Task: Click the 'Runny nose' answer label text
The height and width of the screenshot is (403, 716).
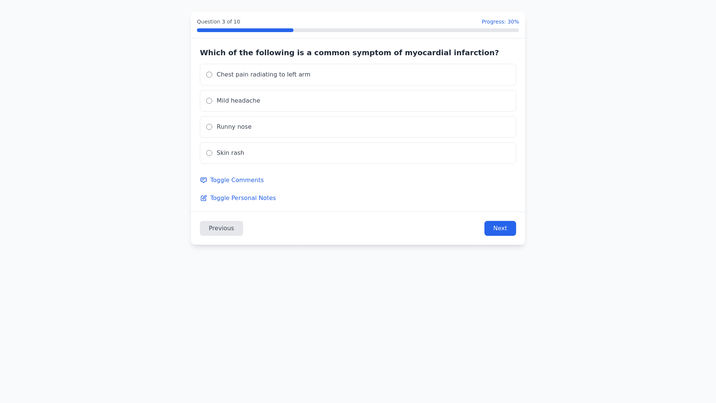Action: point(234,127)
